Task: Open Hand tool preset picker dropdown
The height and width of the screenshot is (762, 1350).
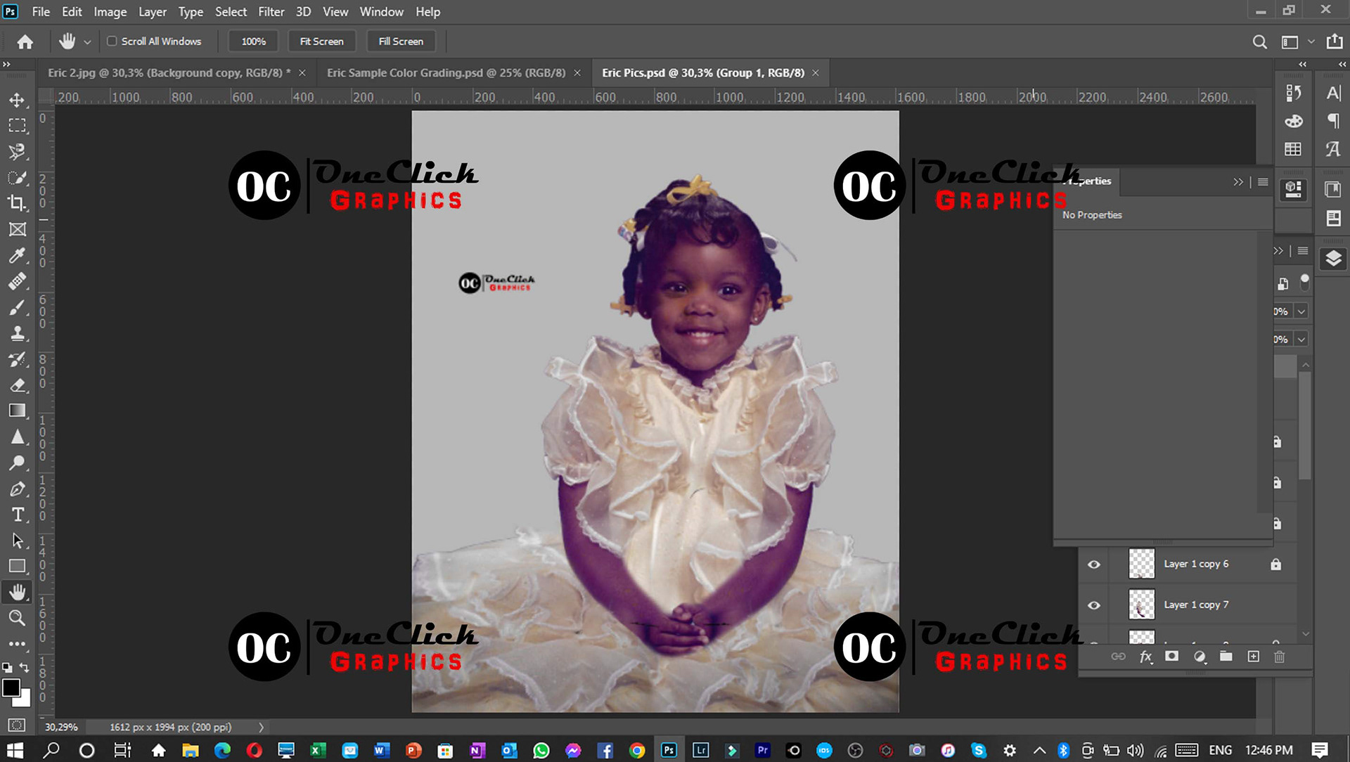Action: [x=87, y=42]
